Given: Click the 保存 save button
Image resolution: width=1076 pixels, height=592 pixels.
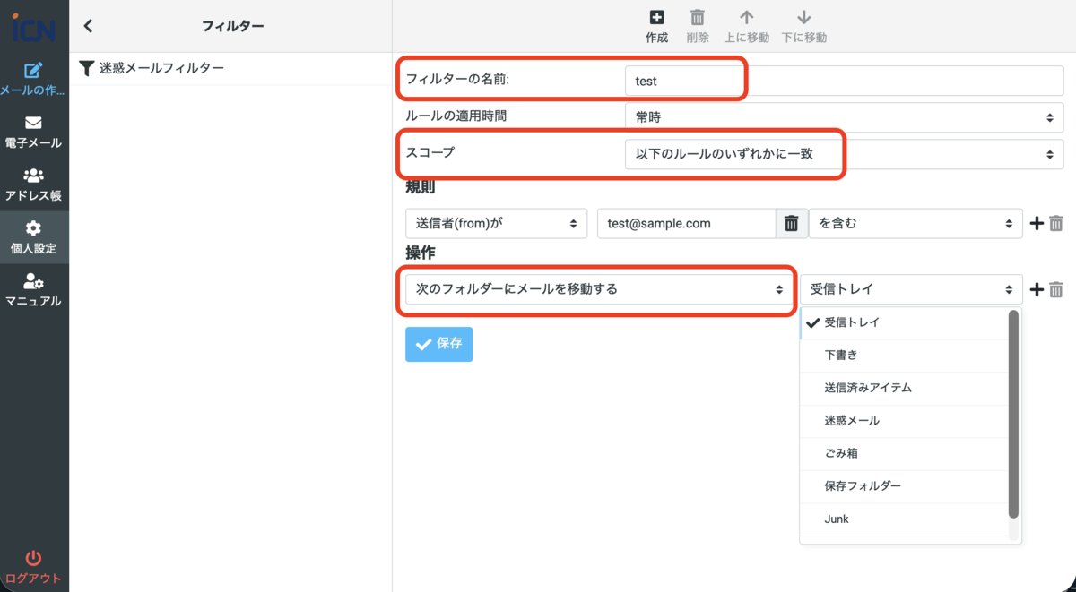Looking at the screenshot, I should click(x=438, y=344).
